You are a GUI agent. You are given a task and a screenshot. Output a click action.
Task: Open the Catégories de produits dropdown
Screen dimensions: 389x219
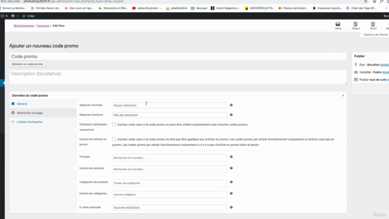[170, 183]
